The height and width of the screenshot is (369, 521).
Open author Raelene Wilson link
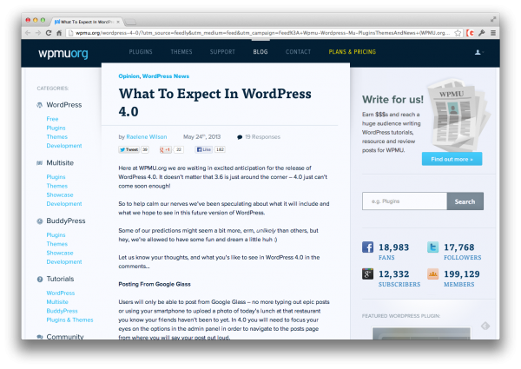[x=147, y=137]
